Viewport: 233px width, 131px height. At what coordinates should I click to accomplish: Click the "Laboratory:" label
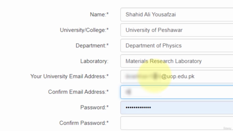pyautogui.click(x=94, y=61)
